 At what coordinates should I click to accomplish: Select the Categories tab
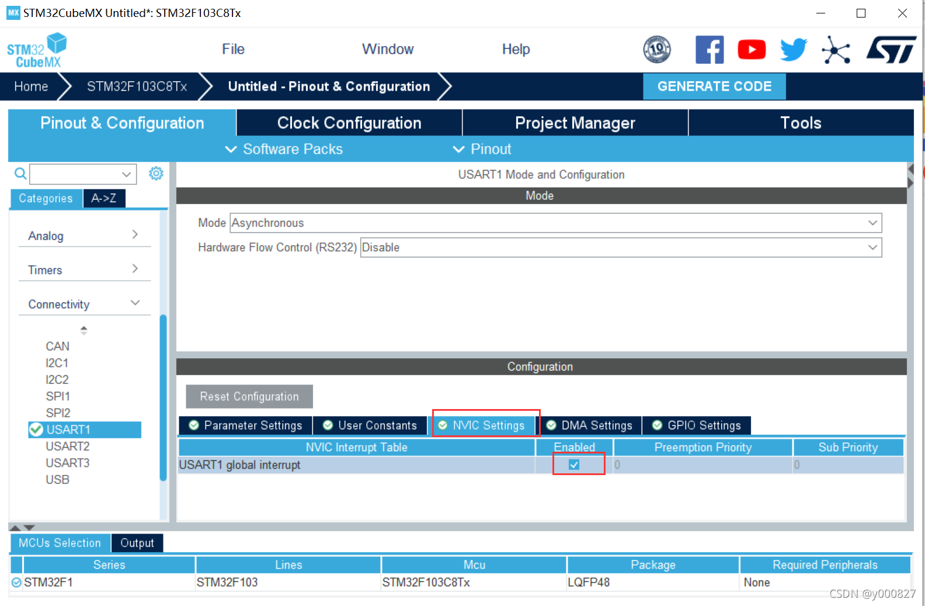[46, 198]
